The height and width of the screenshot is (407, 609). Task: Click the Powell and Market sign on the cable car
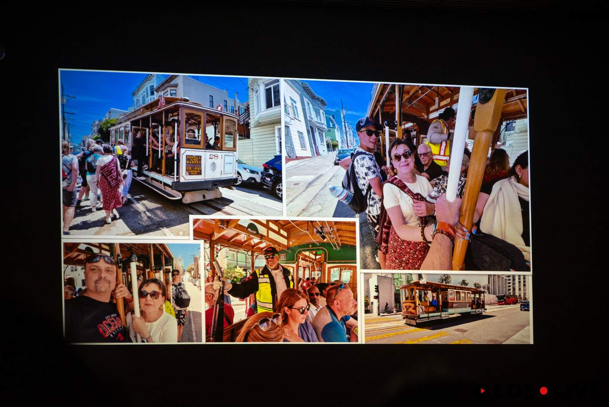click(x=194, y=165)
